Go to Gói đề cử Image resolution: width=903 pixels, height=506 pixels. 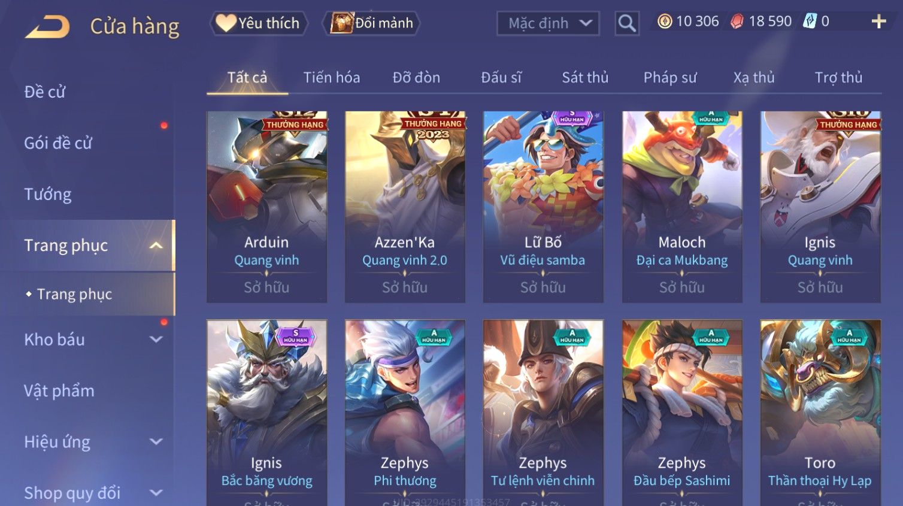[58, 143]
